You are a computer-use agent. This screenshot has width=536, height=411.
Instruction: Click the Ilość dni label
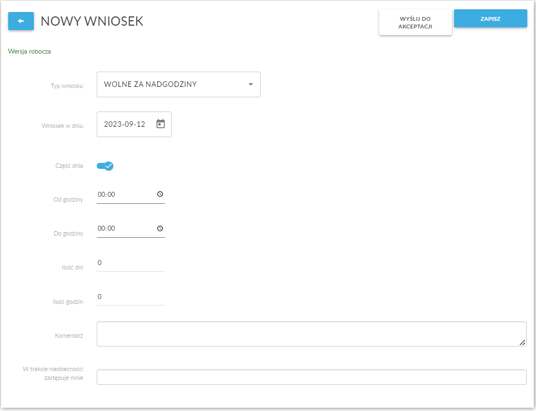coord(73,267)
